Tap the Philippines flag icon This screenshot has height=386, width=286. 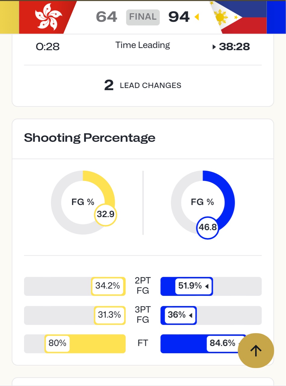[x=238, y=17]
